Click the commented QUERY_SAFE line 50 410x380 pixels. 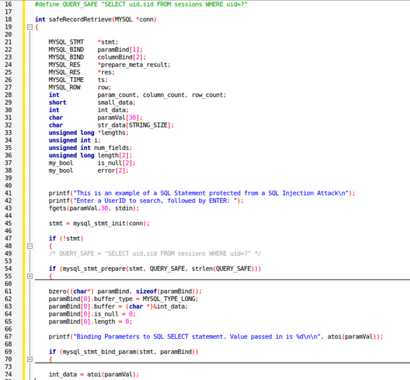[155, 253]
